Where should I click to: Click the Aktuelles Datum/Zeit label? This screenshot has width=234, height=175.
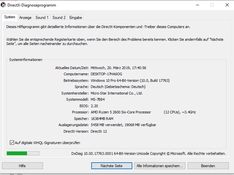coord(72,68)
